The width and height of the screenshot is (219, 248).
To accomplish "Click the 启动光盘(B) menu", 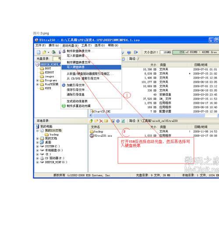I will click(71, 46).
